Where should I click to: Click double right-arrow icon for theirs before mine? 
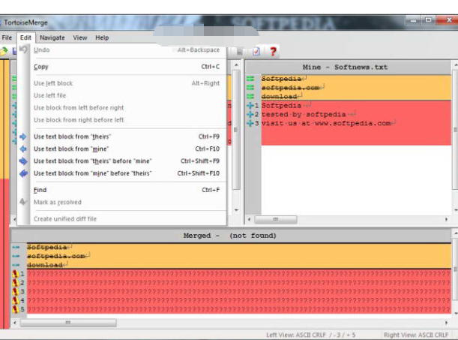pyautogui.click(x=23, y=161)
